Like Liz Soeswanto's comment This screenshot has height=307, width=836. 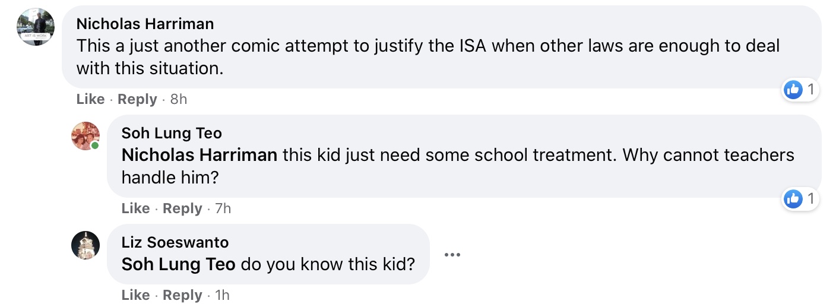[135, 295]
